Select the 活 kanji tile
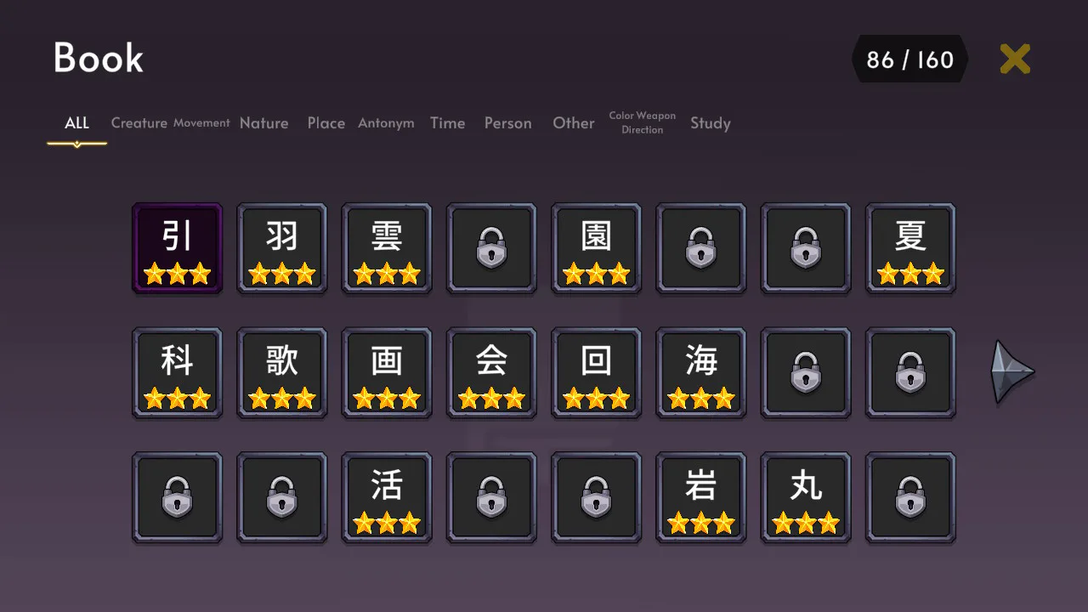The height and width of the screenshot is (612, 1088). pyautogui.click(x=387, y=498)
